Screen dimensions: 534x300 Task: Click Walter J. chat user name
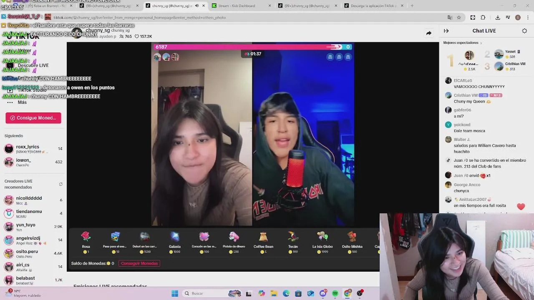tap(462, 139)
